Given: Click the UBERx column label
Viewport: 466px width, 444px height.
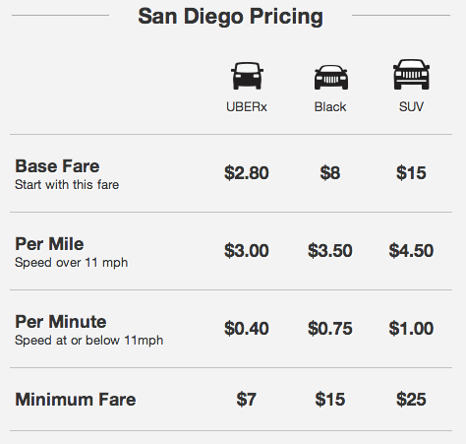Looking at the screenshot, I should 247,107.
